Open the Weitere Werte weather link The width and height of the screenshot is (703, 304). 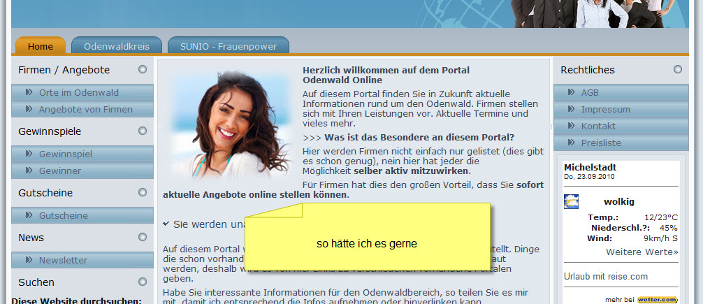click(642, 252)
